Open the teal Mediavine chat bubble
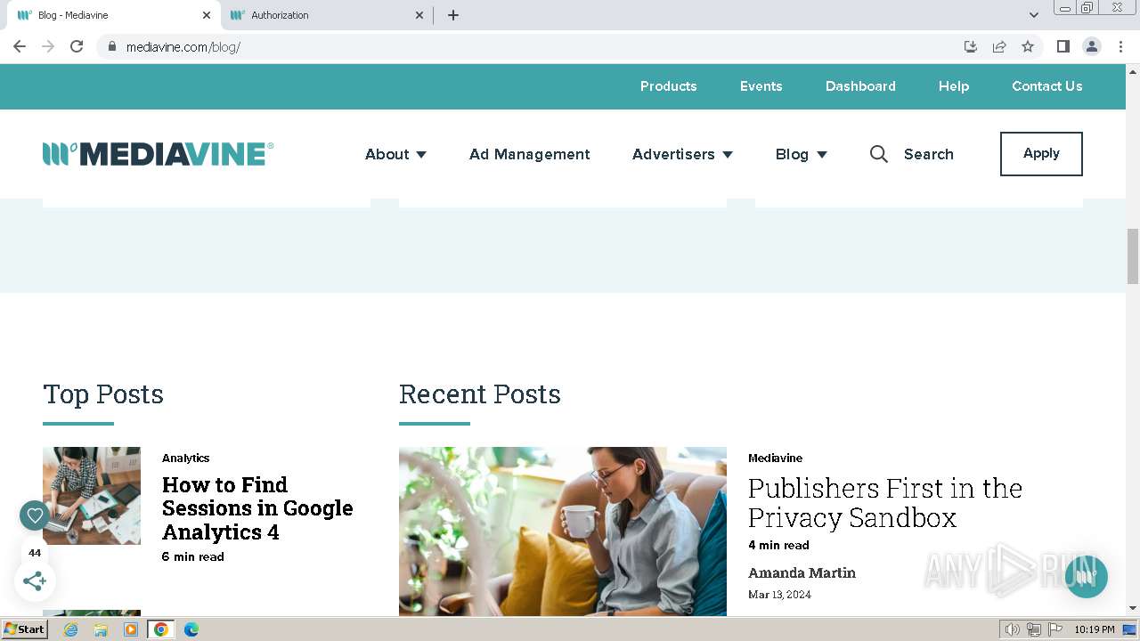The image size is (1140, 641). (1086, 576)
